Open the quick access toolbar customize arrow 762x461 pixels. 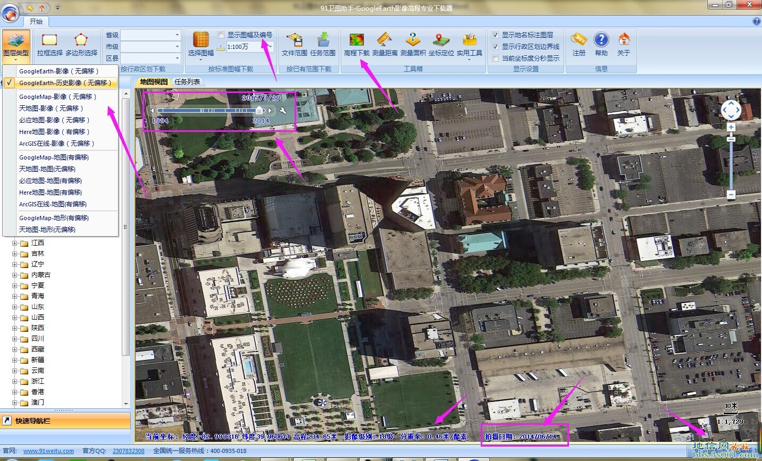click(x=57, y=8)
